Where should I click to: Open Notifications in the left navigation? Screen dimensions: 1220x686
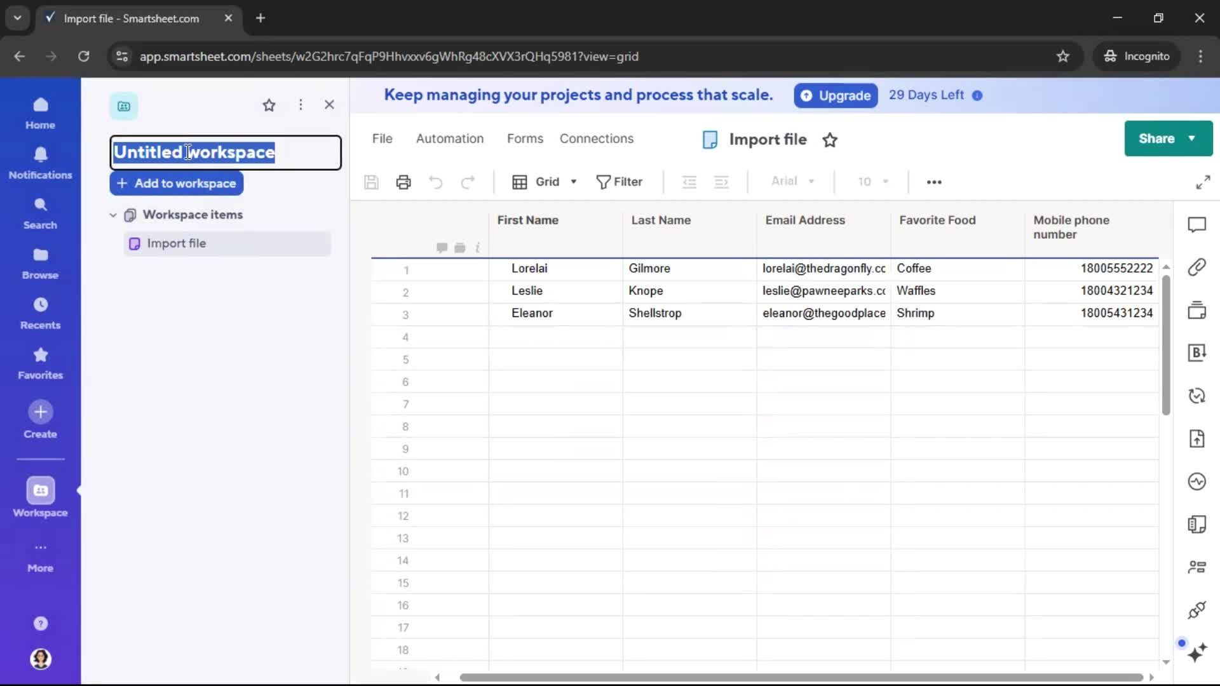[39, 162]
